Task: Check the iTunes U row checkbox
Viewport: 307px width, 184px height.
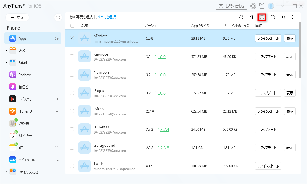Action: [x=72, y=129]
